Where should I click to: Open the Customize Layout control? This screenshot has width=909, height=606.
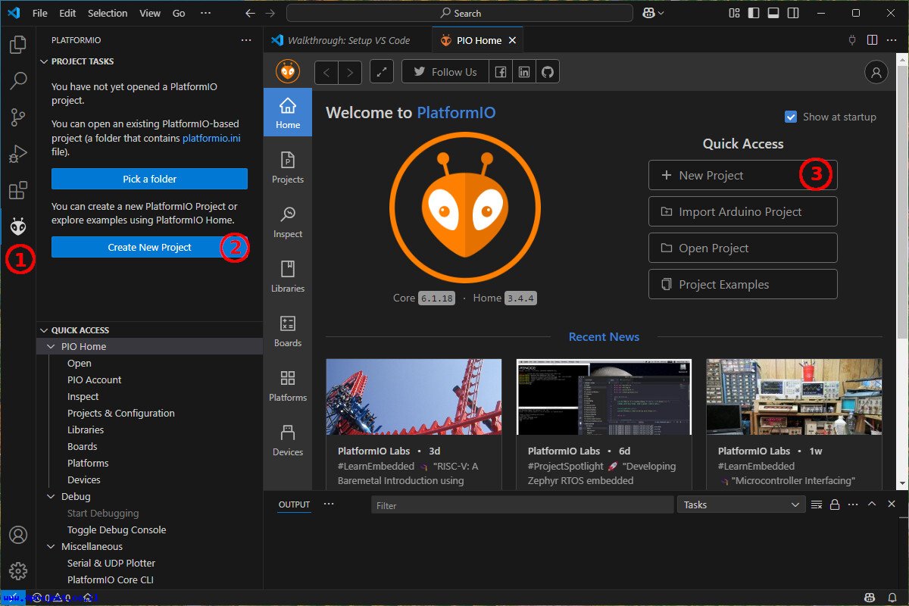click(734, 13)
